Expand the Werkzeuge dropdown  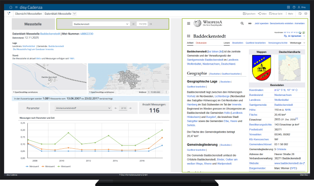pos(297,43)
